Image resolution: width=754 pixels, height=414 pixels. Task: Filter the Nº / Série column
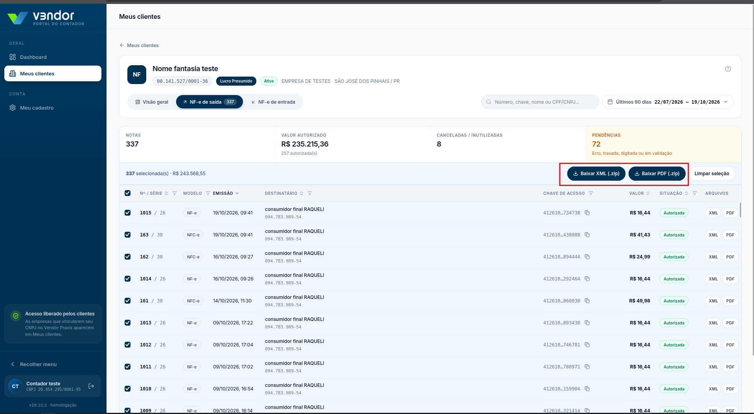tap(175, 193)
